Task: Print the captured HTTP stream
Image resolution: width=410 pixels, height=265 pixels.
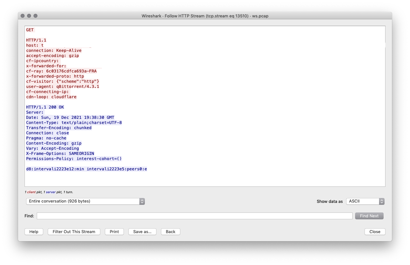Action: 114,232
